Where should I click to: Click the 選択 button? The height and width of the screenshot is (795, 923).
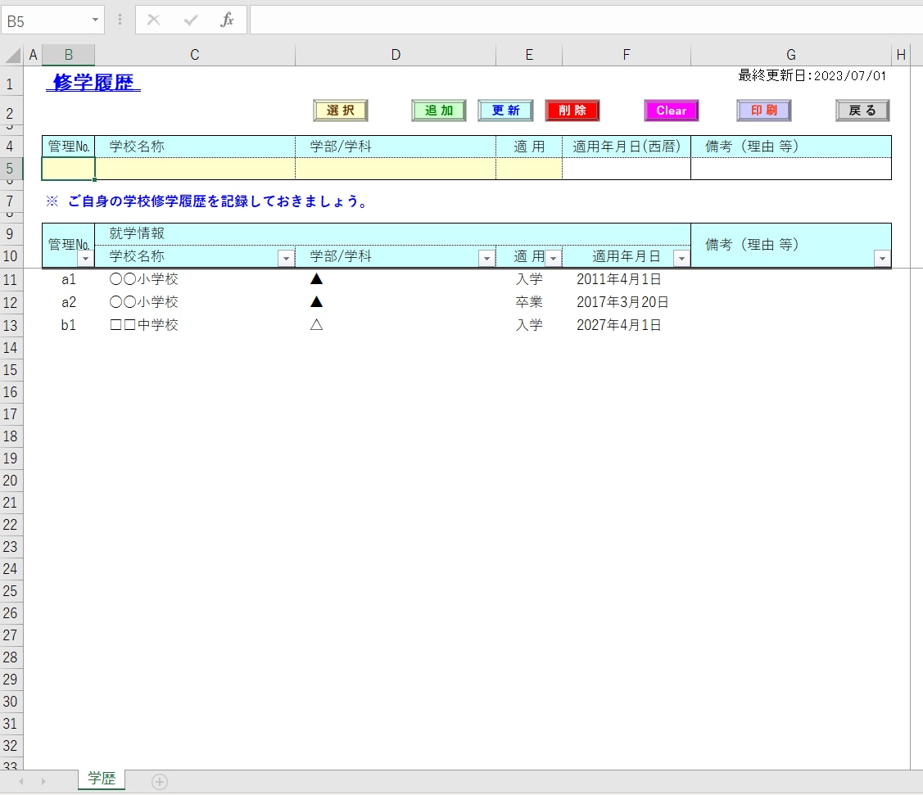(x=341, y=111)
